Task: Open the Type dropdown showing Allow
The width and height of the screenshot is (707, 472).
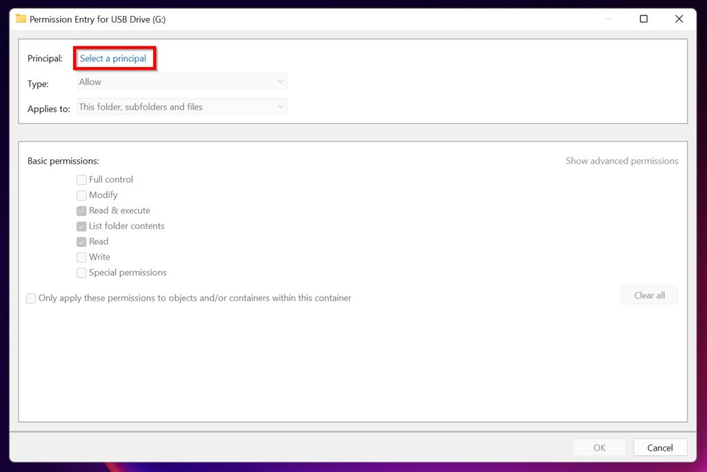Action: click(182, 81)
